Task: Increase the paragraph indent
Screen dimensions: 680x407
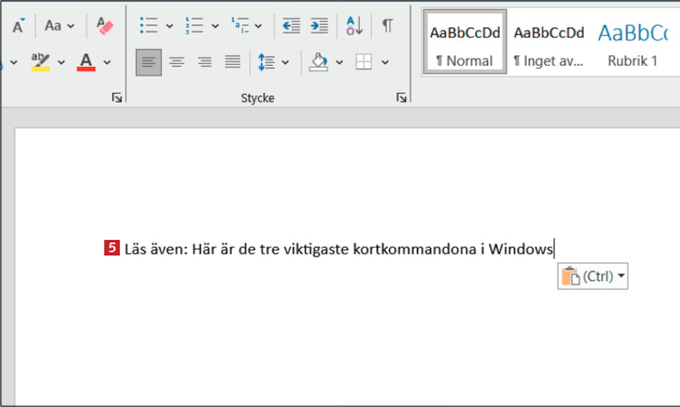Action: coord(320,26)
